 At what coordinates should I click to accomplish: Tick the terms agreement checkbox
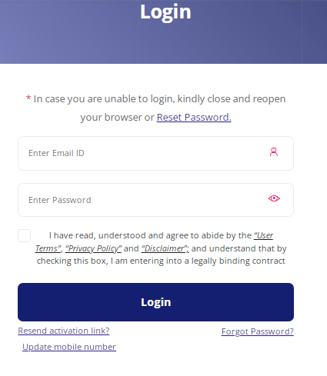click(x=25, y=235)
